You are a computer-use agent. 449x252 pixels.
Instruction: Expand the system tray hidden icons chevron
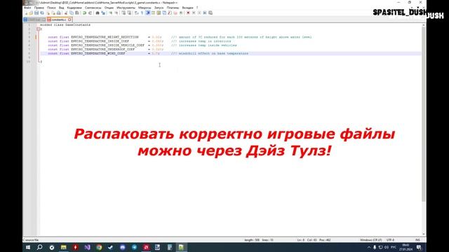(x=369, y=247)
